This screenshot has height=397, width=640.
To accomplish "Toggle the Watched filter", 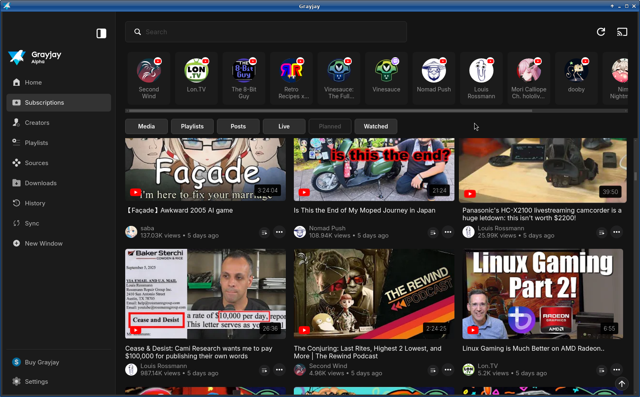I will 376,126.
